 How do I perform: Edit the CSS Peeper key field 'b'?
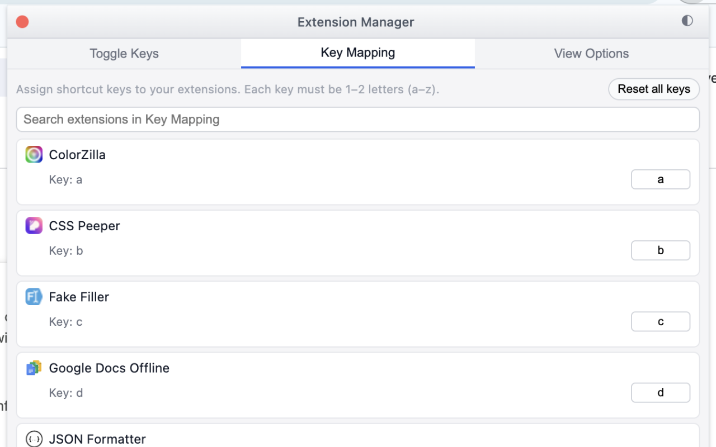point(661,250)
